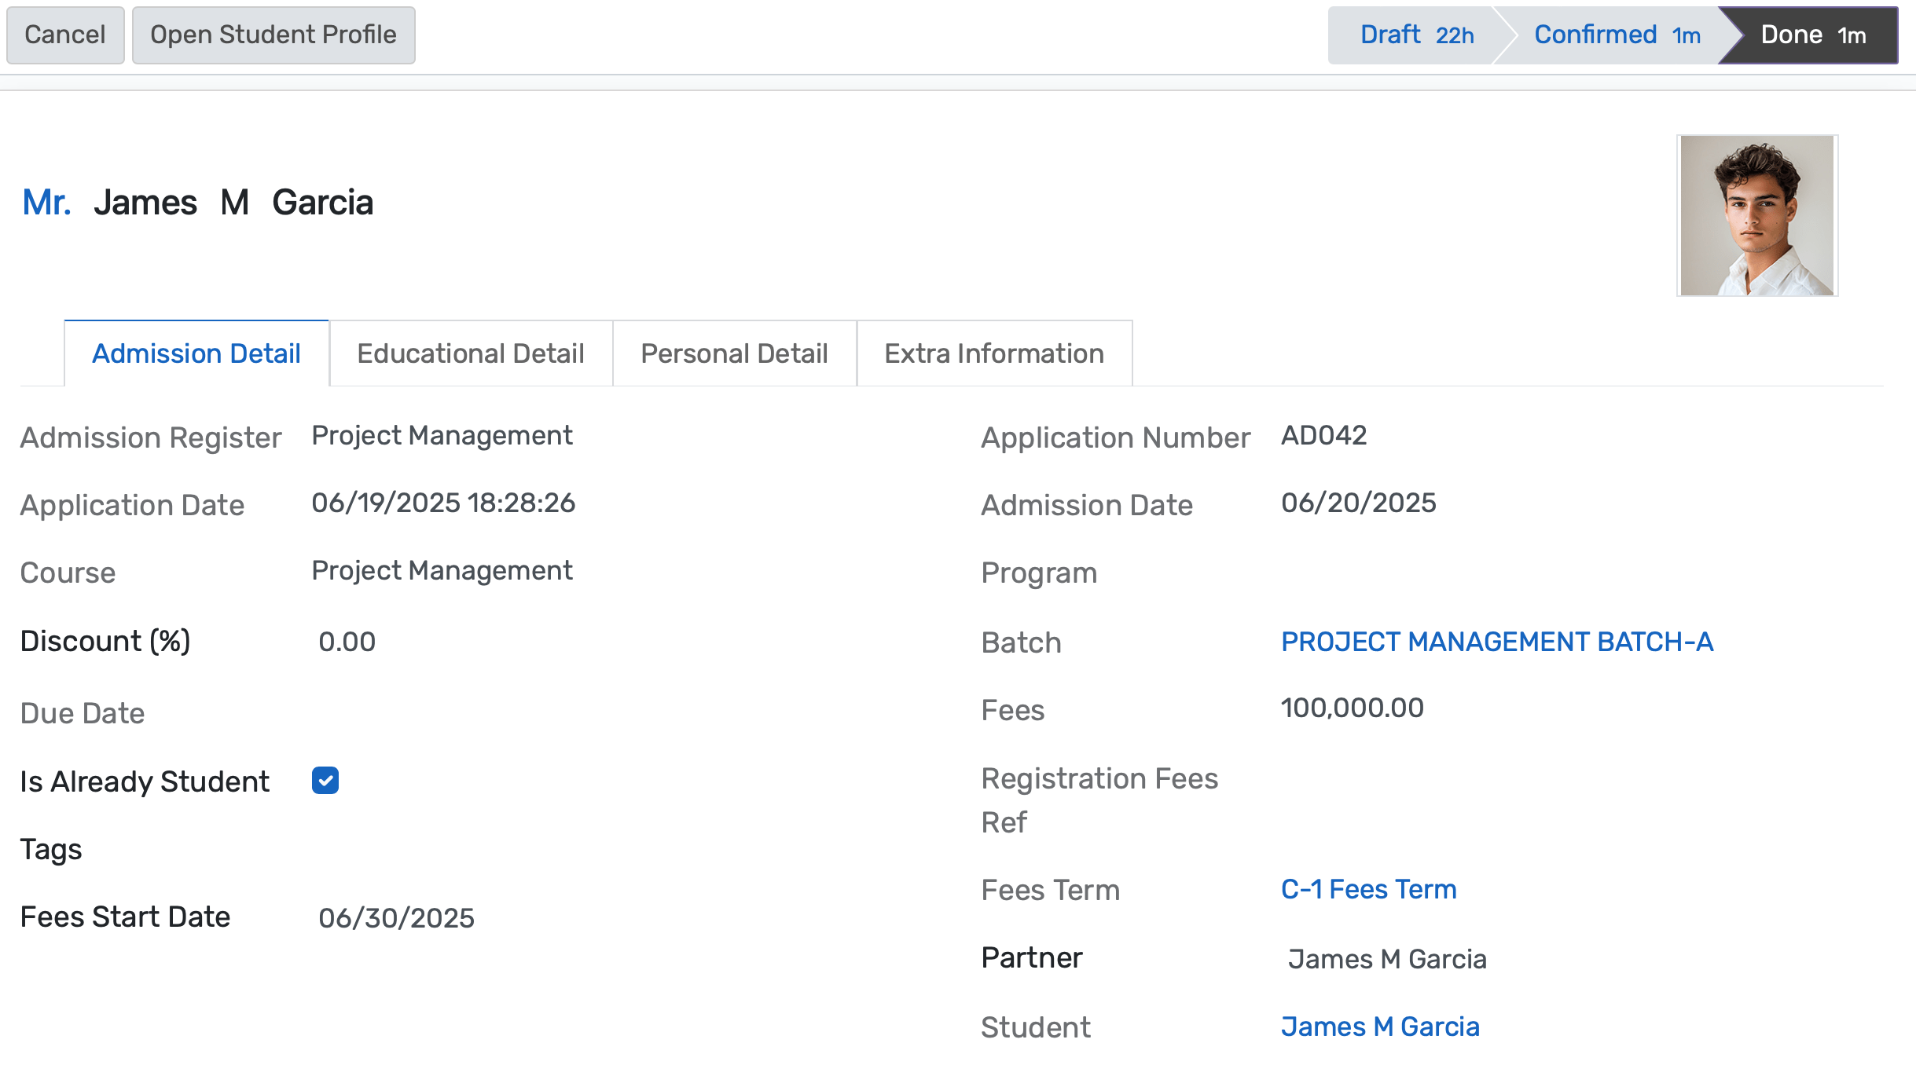
Task: Uncheck the Is Already Student checkbox
Action: [325, 780]
